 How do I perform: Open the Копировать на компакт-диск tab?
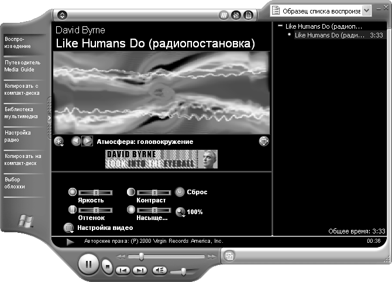(24, 160)
